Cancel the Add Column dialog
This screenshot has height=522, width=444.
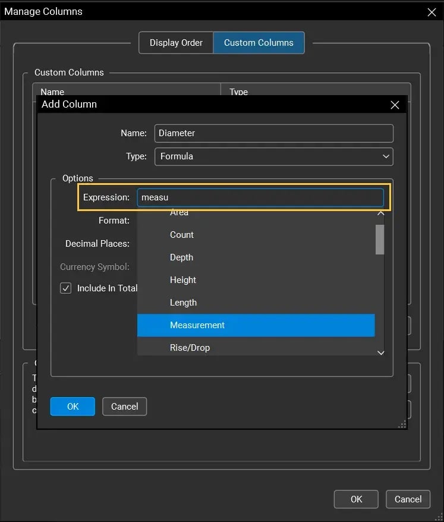(124, 406)
